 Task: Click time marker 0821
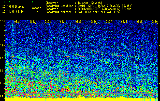point(17,21)
